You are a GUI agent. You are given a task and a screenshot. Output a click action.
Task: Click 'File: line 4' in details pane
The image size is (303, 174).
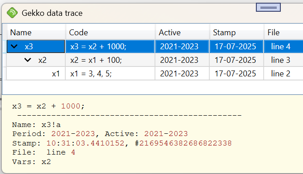(x=43, y=152)
